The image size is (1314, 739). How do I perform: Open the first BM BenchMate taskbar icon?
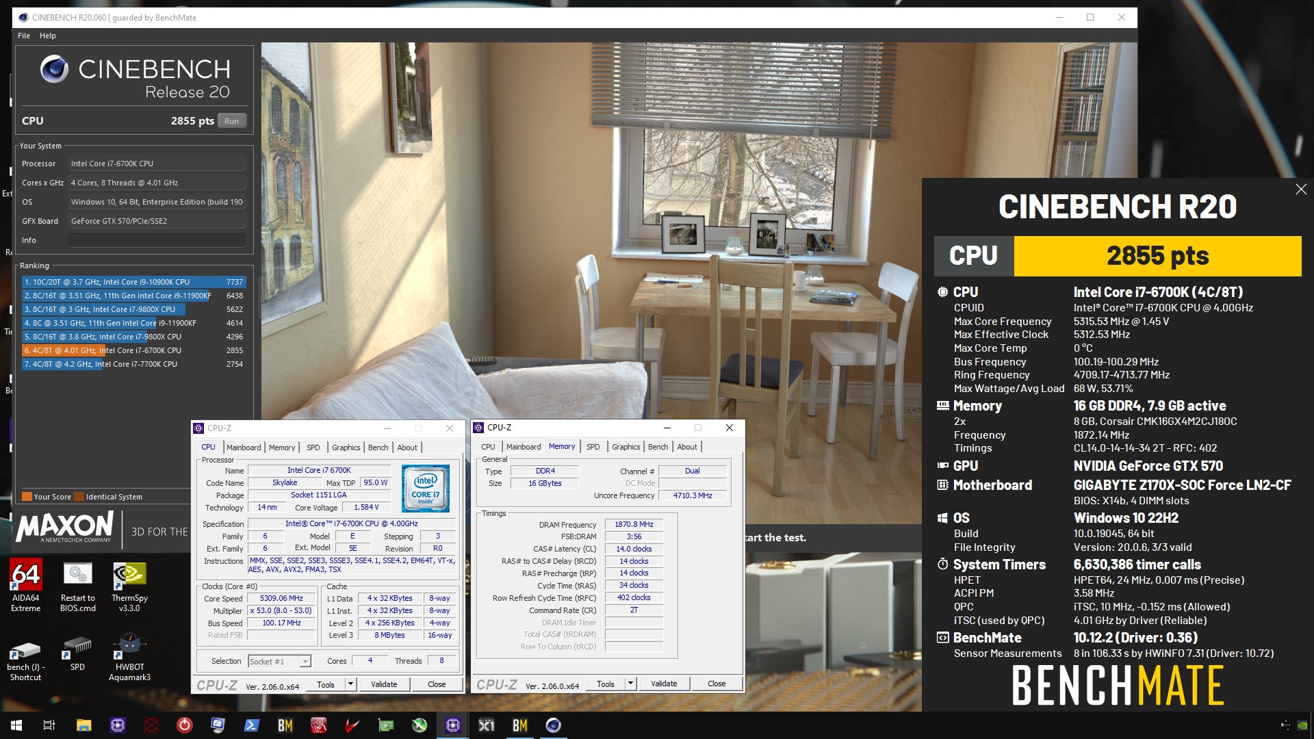pyautogui.click(x=285, y=725)
